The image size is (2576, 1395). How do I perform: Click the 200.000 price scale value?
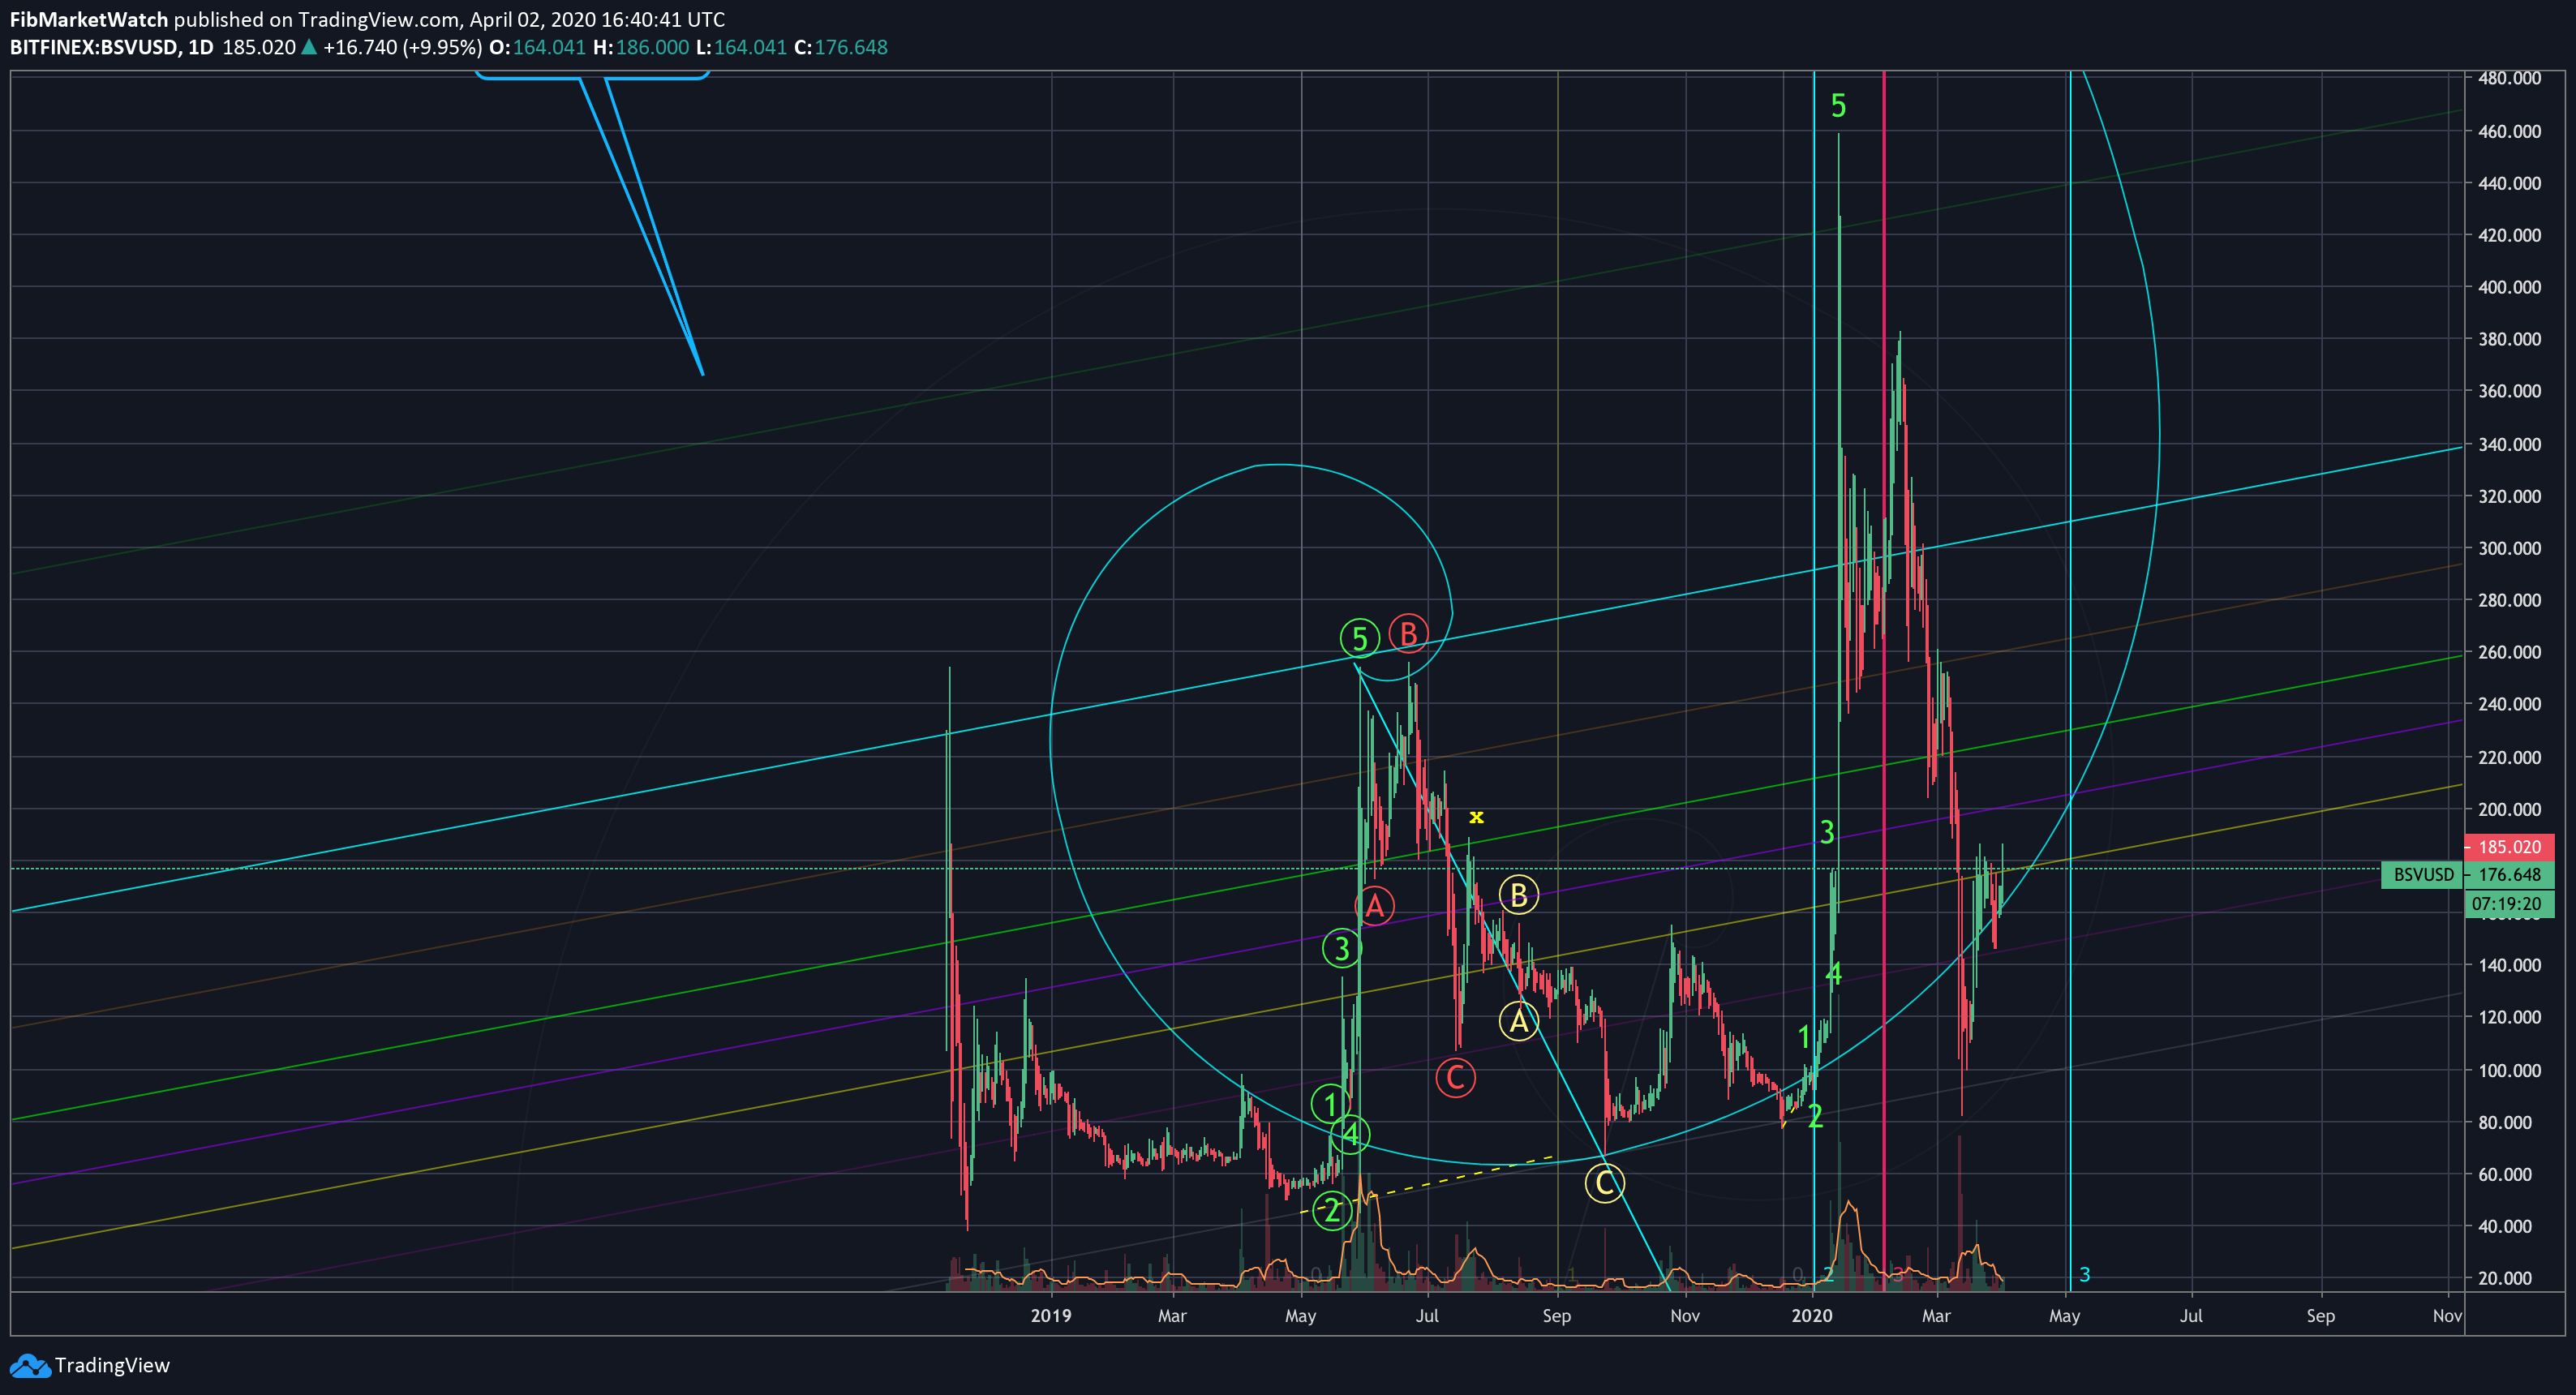pos(2509,809)
